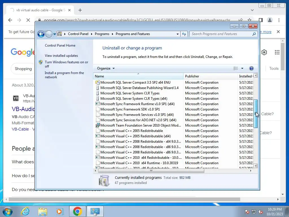This screenshot has width=289, height=217.
Task: Open new tab in Chrome
Action: click(x=80, y=10)
